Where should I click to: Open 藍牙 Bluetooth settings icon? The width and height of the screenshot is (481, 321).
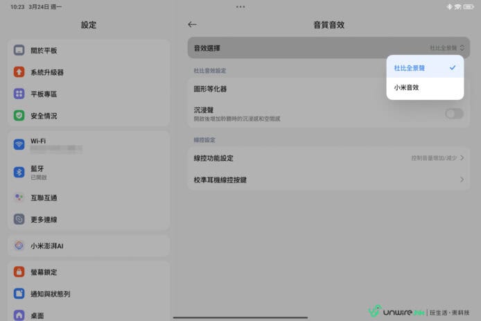[19, 172]
